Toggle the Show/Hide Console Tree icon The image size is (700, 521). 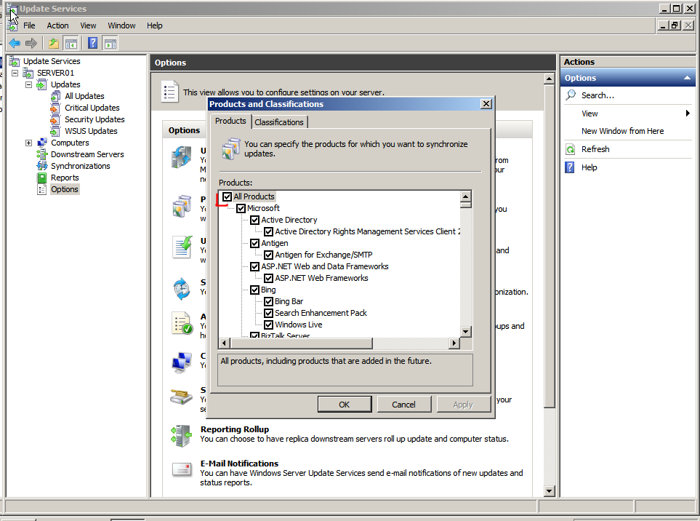[x=71, y=44]
